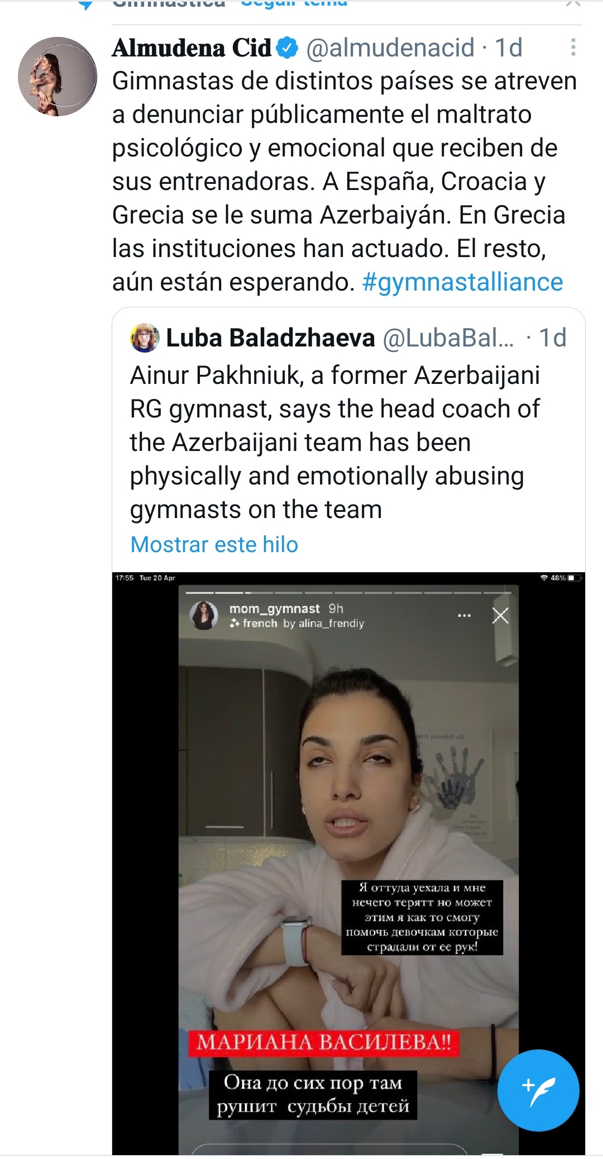Open story three-dot options
603x1159 pixels.
(x=464, y=615)
